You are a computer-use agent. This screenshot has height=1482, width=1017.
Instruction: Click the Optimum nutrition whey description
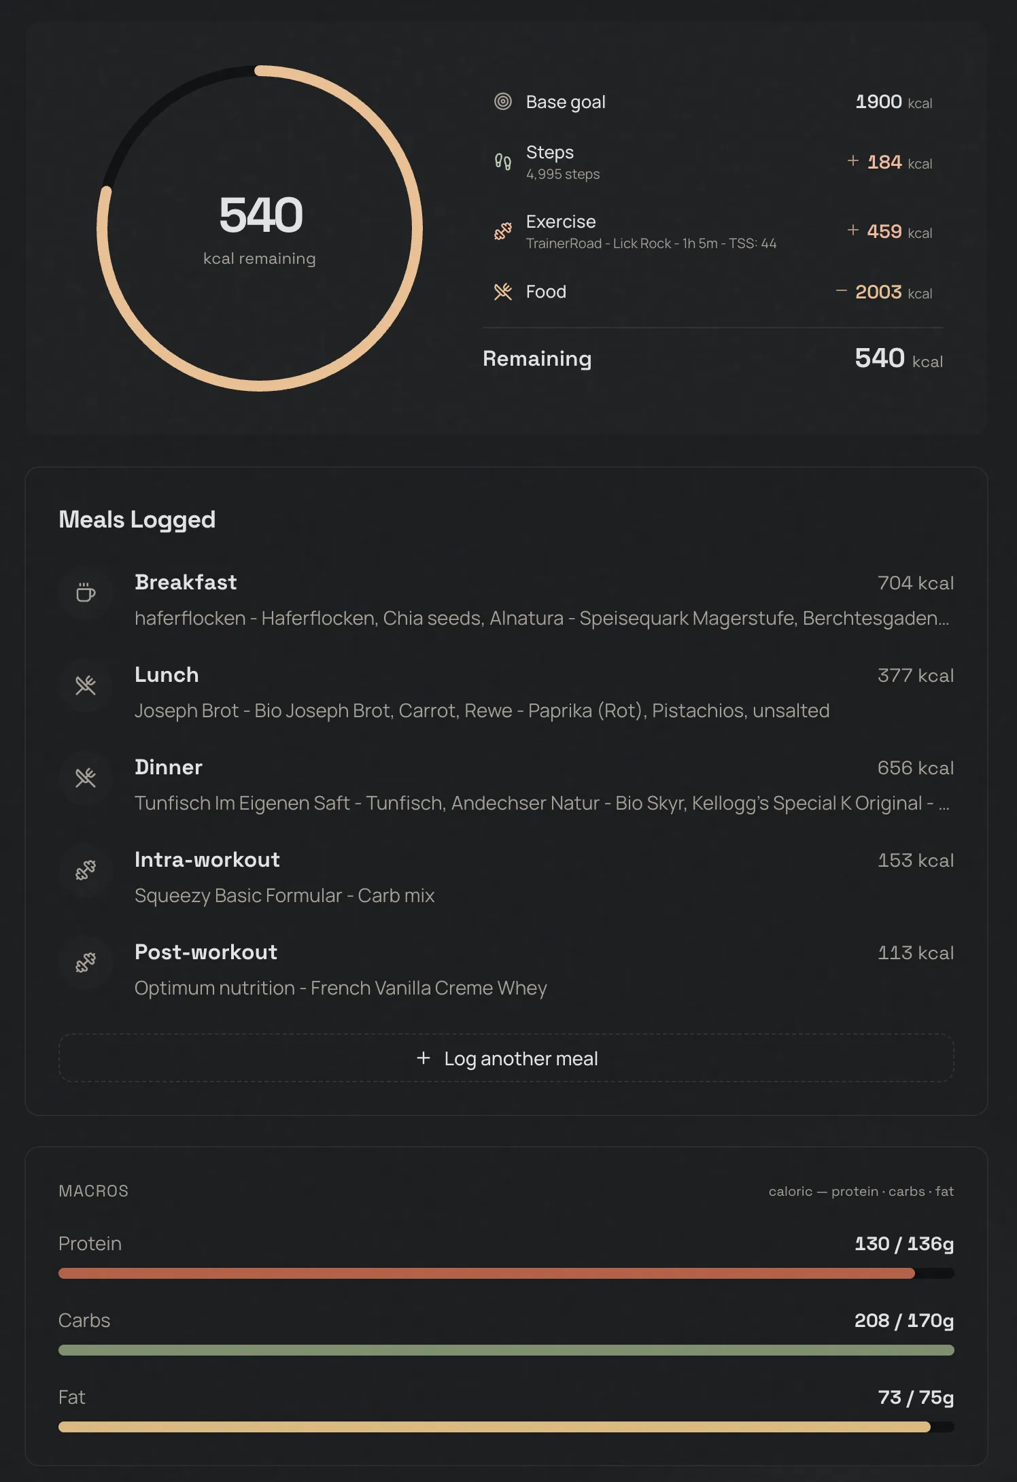[340, 988]
